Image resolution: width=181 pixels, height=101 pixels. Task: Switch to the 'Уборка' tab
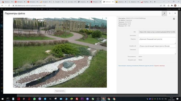click(x=96, y=2)
